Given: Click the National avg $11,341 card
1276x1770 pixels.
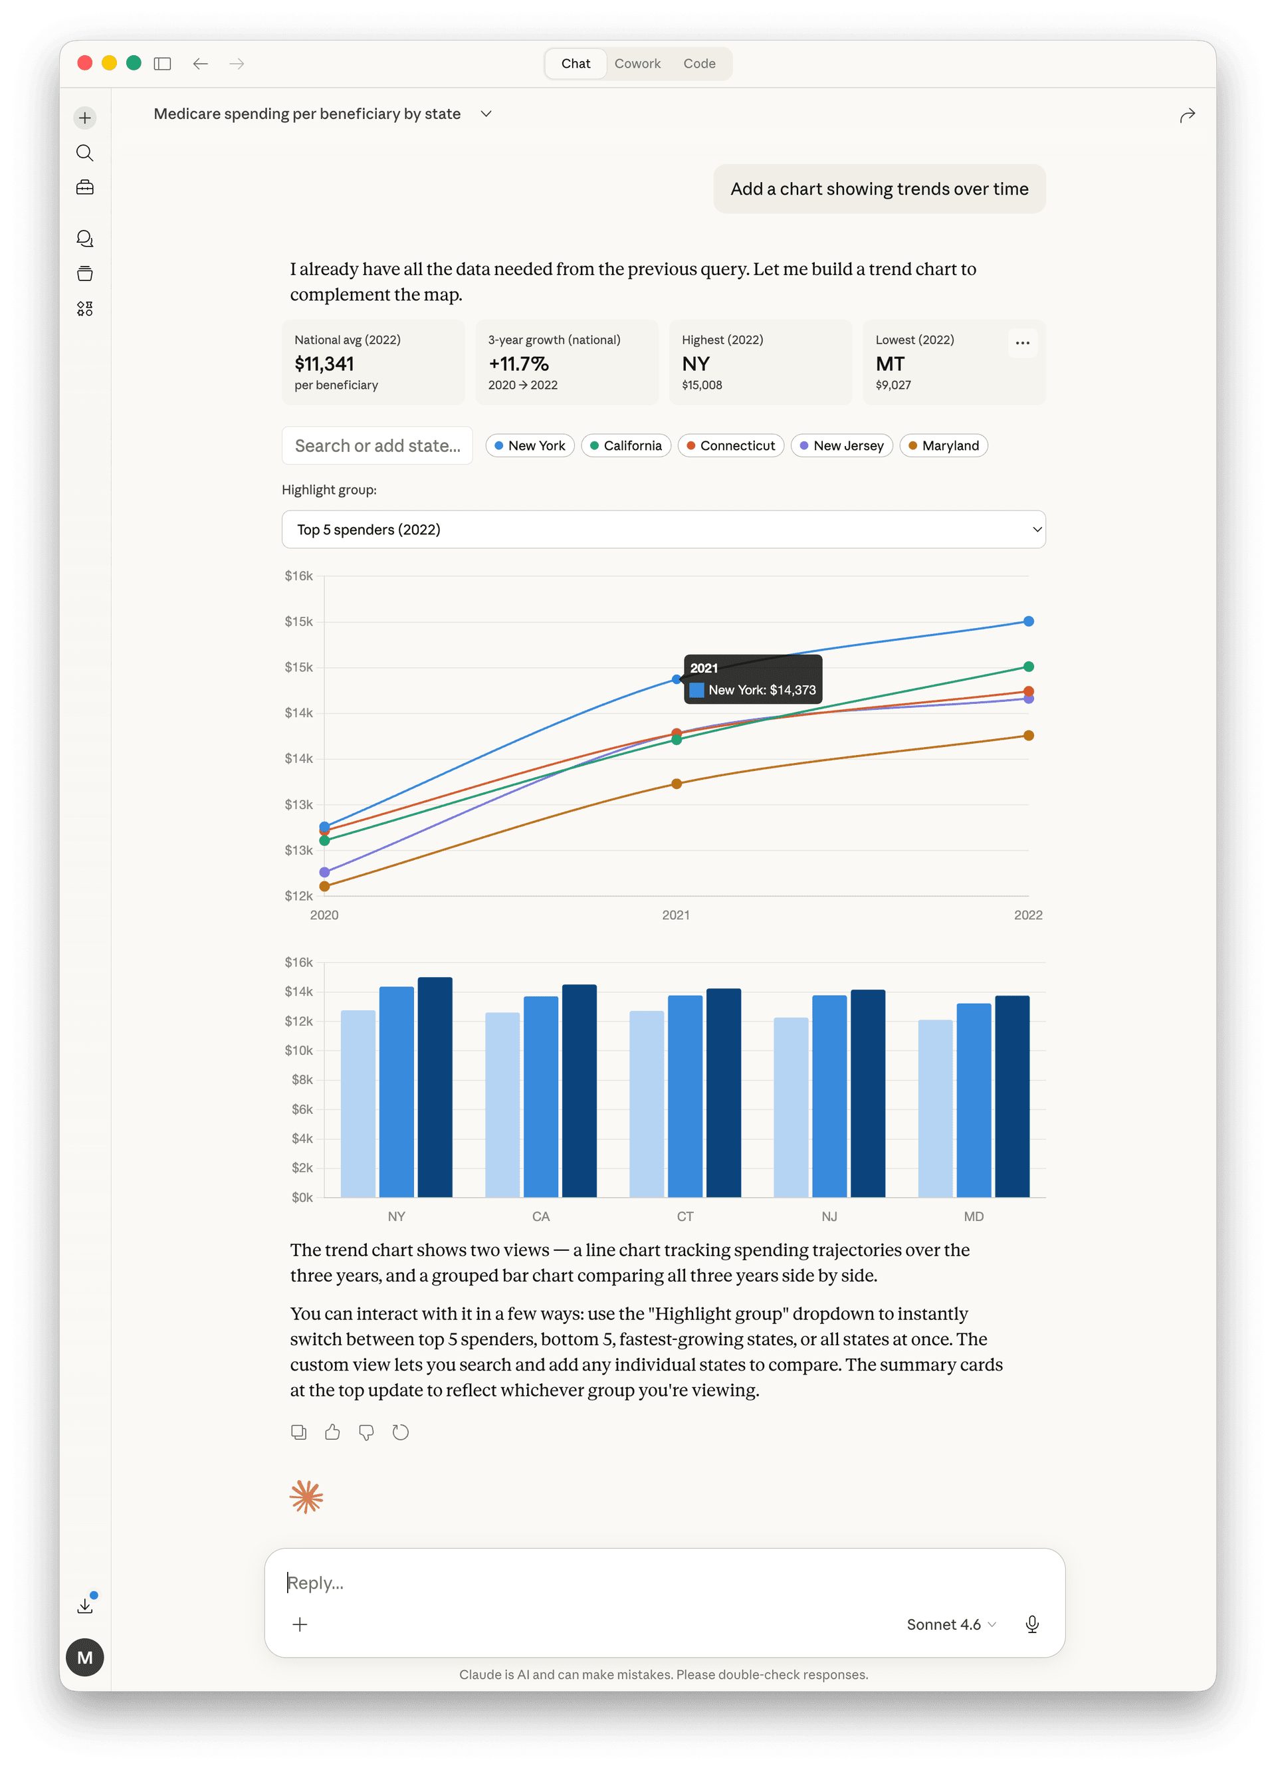Looking at the screenshot, I should (373, 362).
